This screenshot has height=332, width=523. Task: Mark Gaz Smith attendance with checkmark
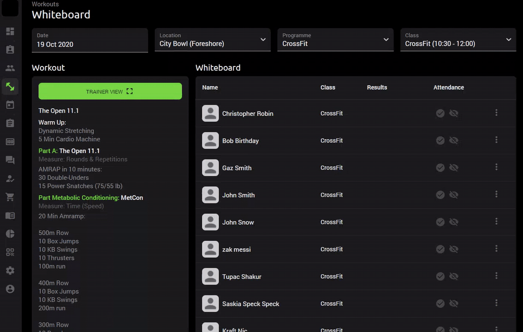coord(440,168)
